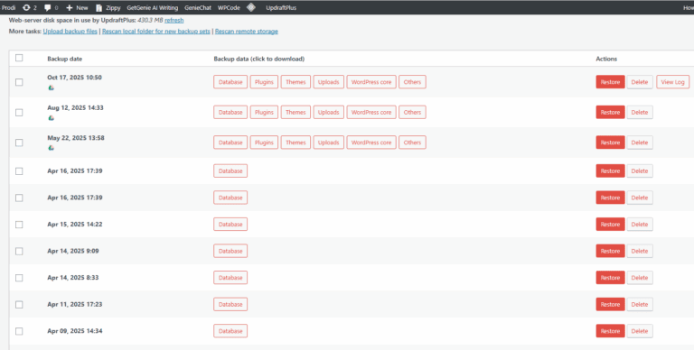The height and width of the screenshot is (350, 694).
Task: Check the Apr 15, 2025 14:22 backup row
Action: tap(19, 225)
